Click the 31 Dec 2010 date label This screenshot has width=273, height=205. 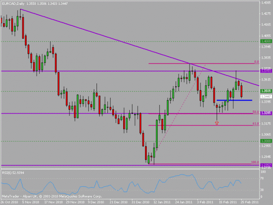141,202
